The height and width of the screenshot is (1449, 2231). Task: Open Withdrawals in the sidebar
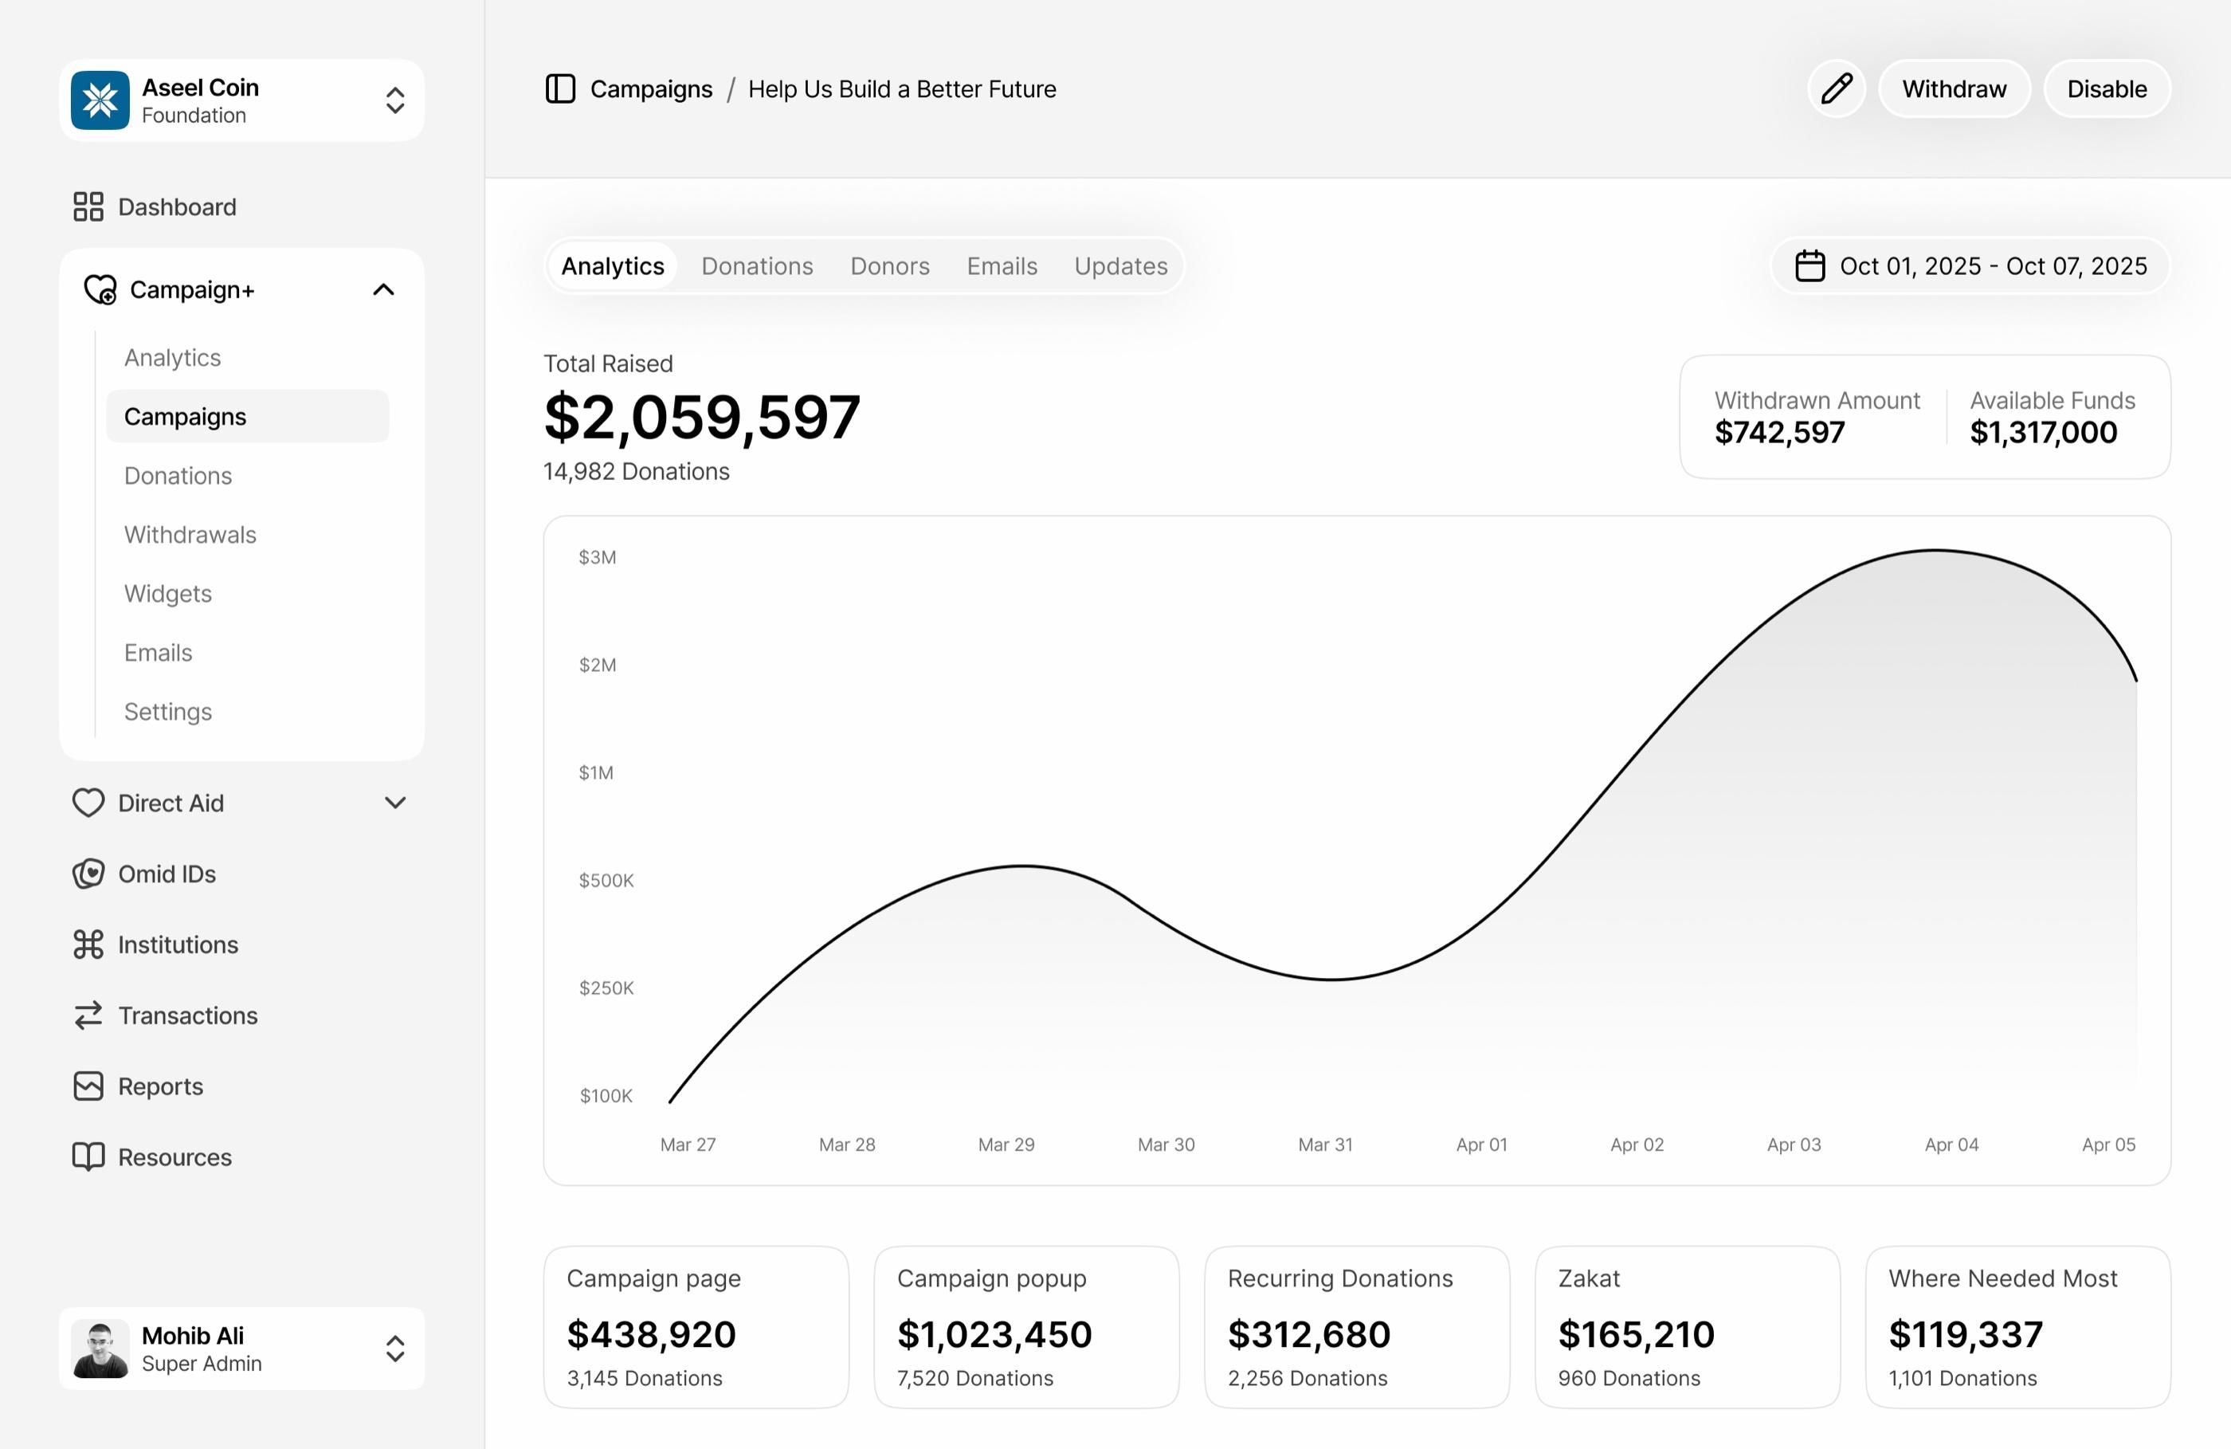tap(190, 535)
